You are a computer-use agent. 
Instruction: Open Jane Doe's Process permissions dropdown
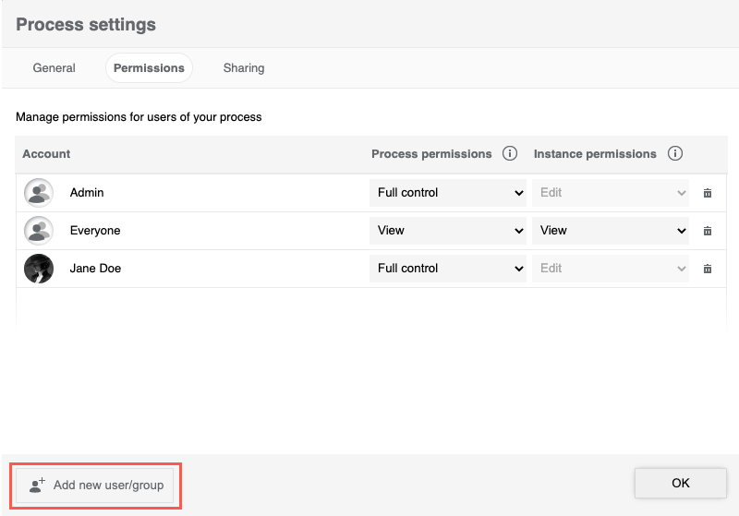[448, 269]
